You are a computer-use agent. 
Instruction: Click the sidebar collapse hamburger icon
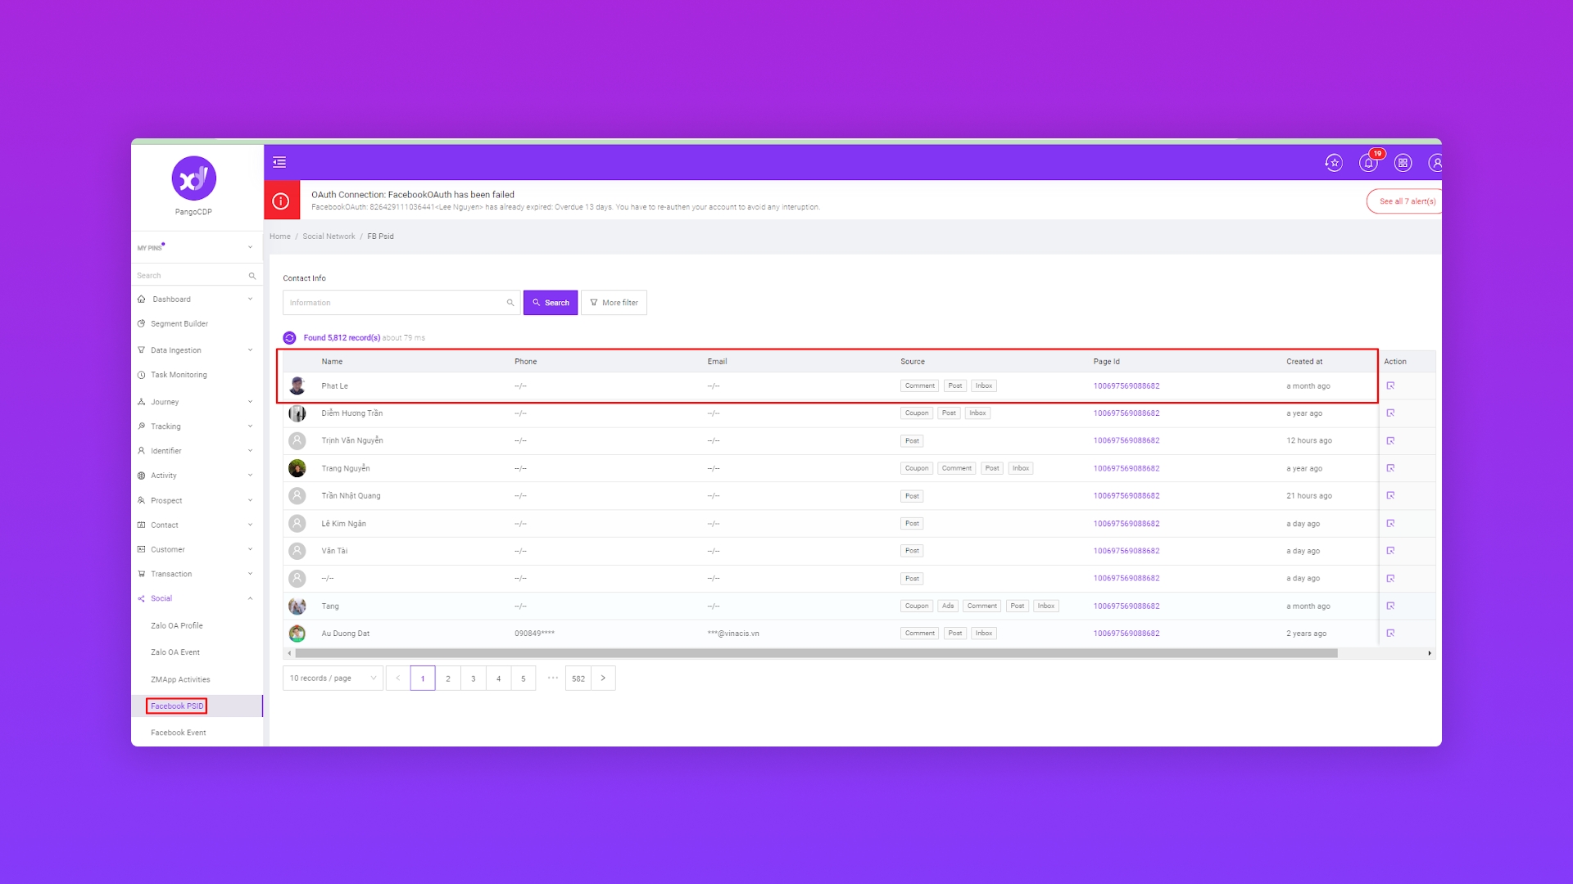[x=279, y=162]
